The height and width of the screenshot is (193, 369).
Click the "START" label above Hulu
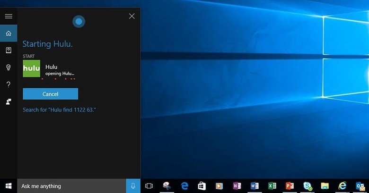[29, 56]
